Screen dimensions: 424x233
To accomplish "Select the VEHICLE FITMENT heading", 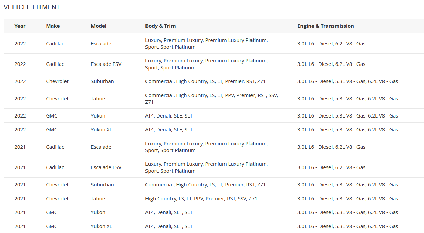I will pos(32,7).
